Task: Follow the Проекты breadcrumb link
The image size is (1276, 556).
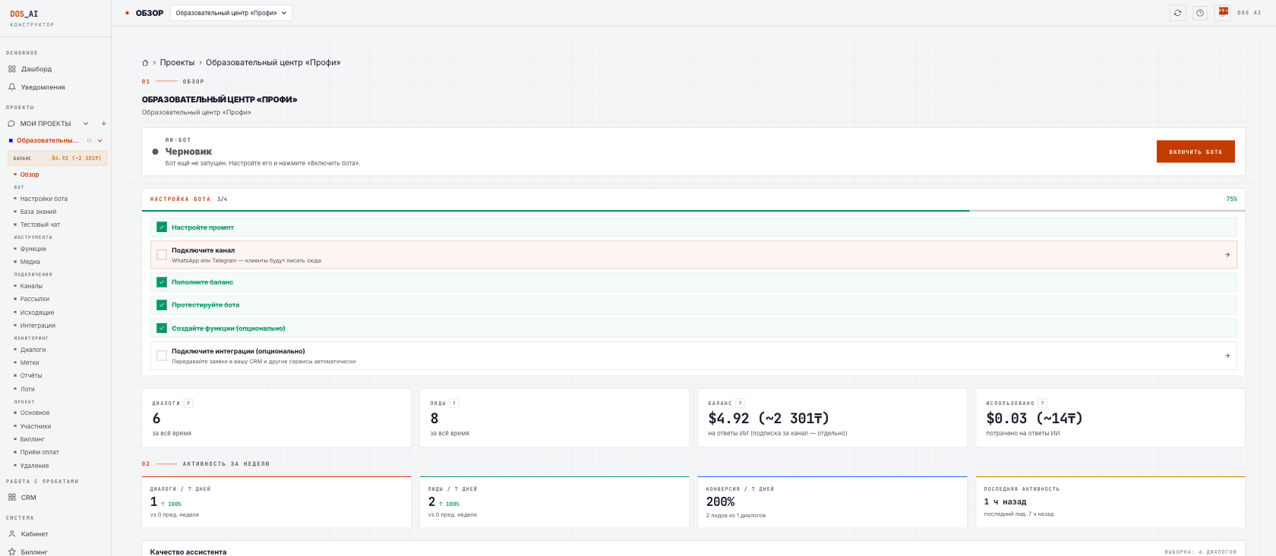Action: (177, 63)
